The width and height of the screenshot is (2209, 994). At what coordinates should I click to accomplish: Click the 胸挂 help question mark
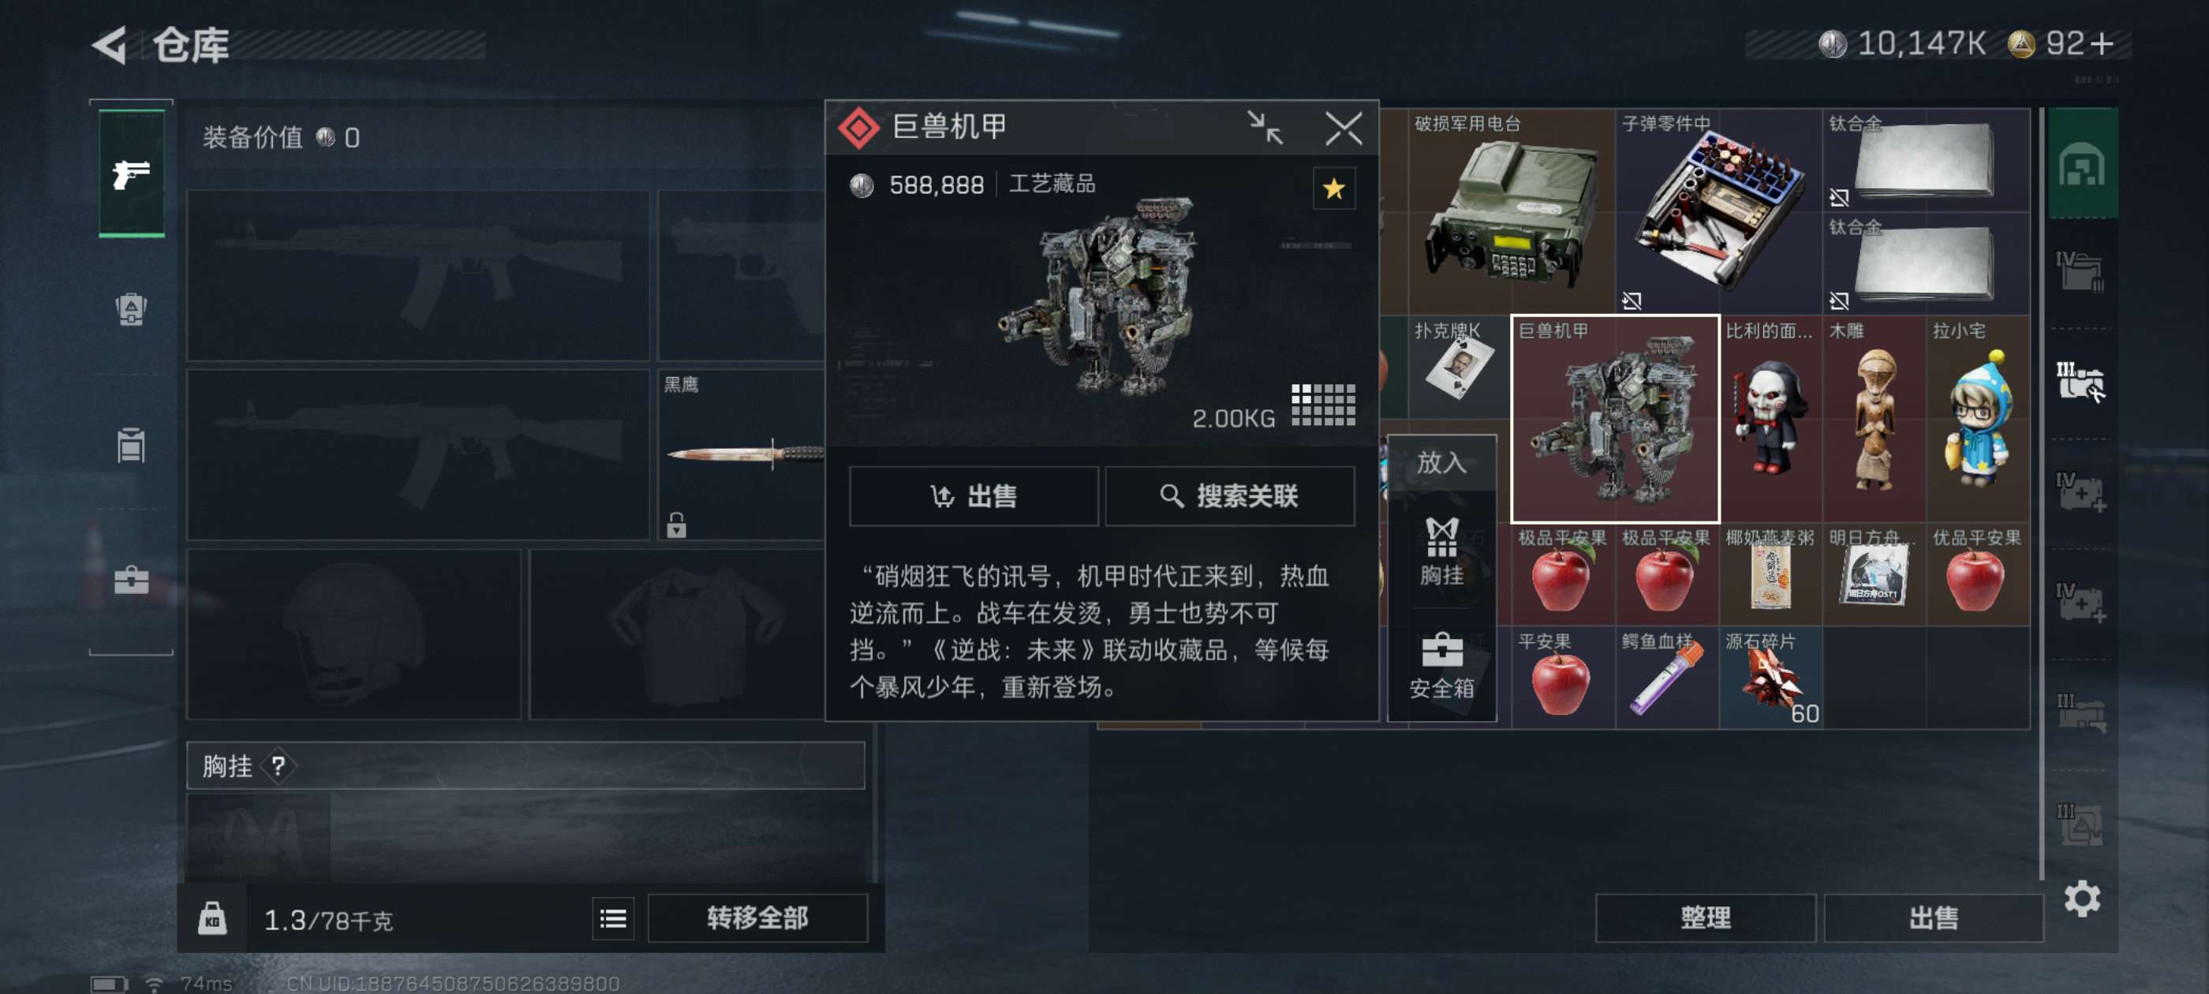point(278,765)
